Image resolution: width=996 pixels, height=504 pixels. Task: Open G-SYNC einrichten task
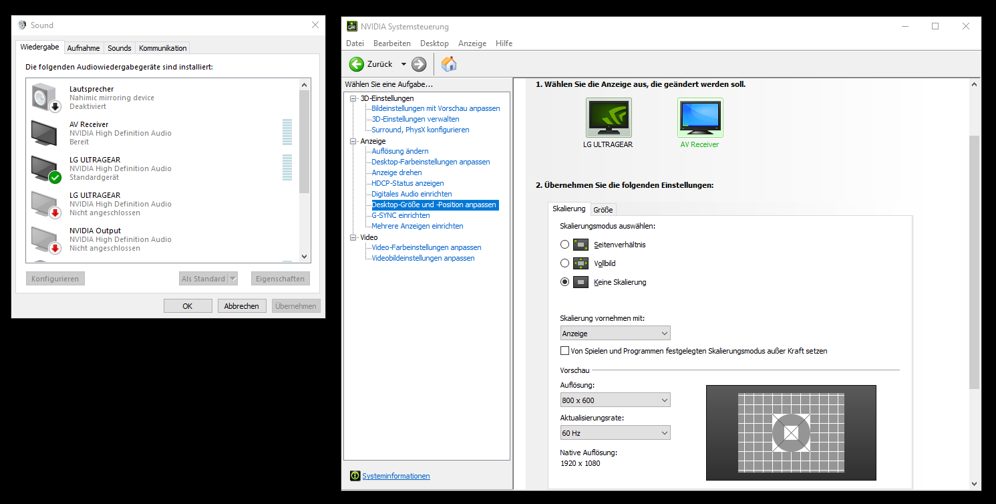pos(401,215)
